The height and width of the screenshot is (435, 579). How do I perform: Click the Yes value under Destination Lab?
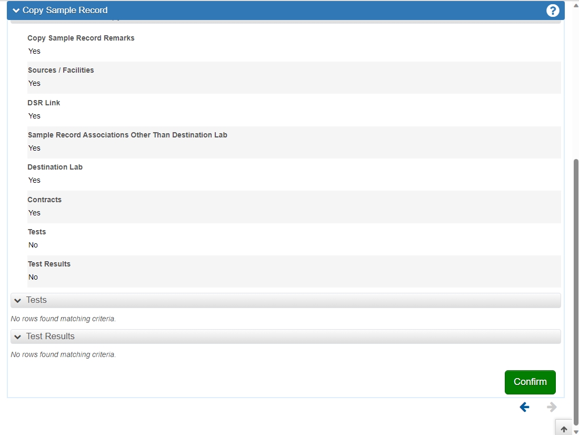tap(34, 180)
